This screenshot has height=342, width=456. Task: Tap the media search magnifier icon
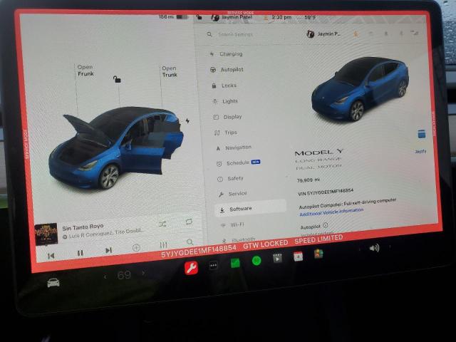(x=190, y=242)
